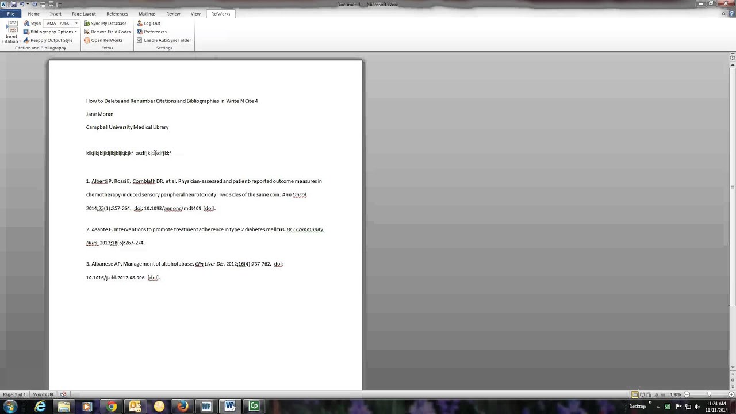Open Adobe Captivate Cp taskbar icon
This screenshot has height=414, width=736.
254,407
